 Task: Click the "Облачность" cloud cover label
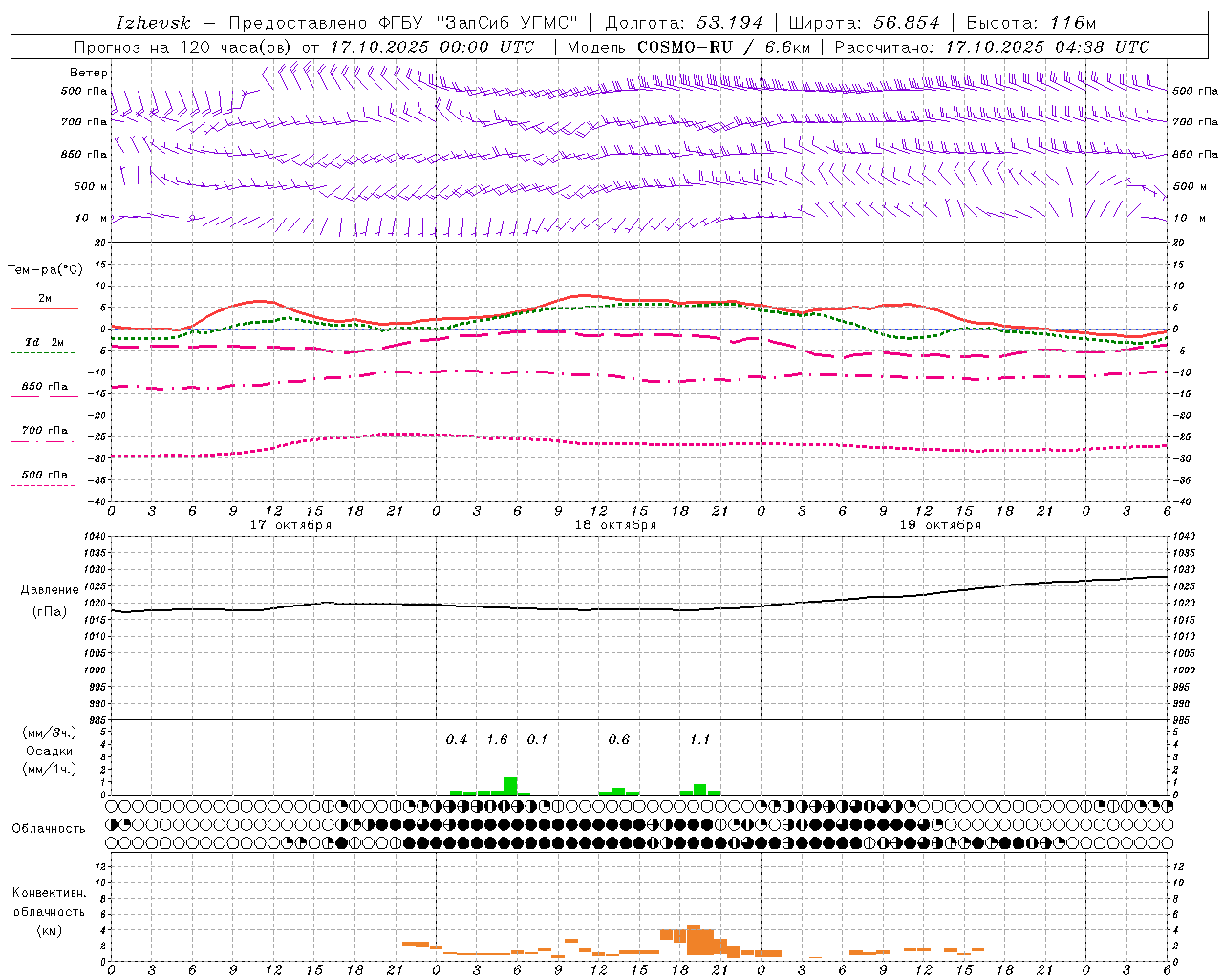coord(49,829)
